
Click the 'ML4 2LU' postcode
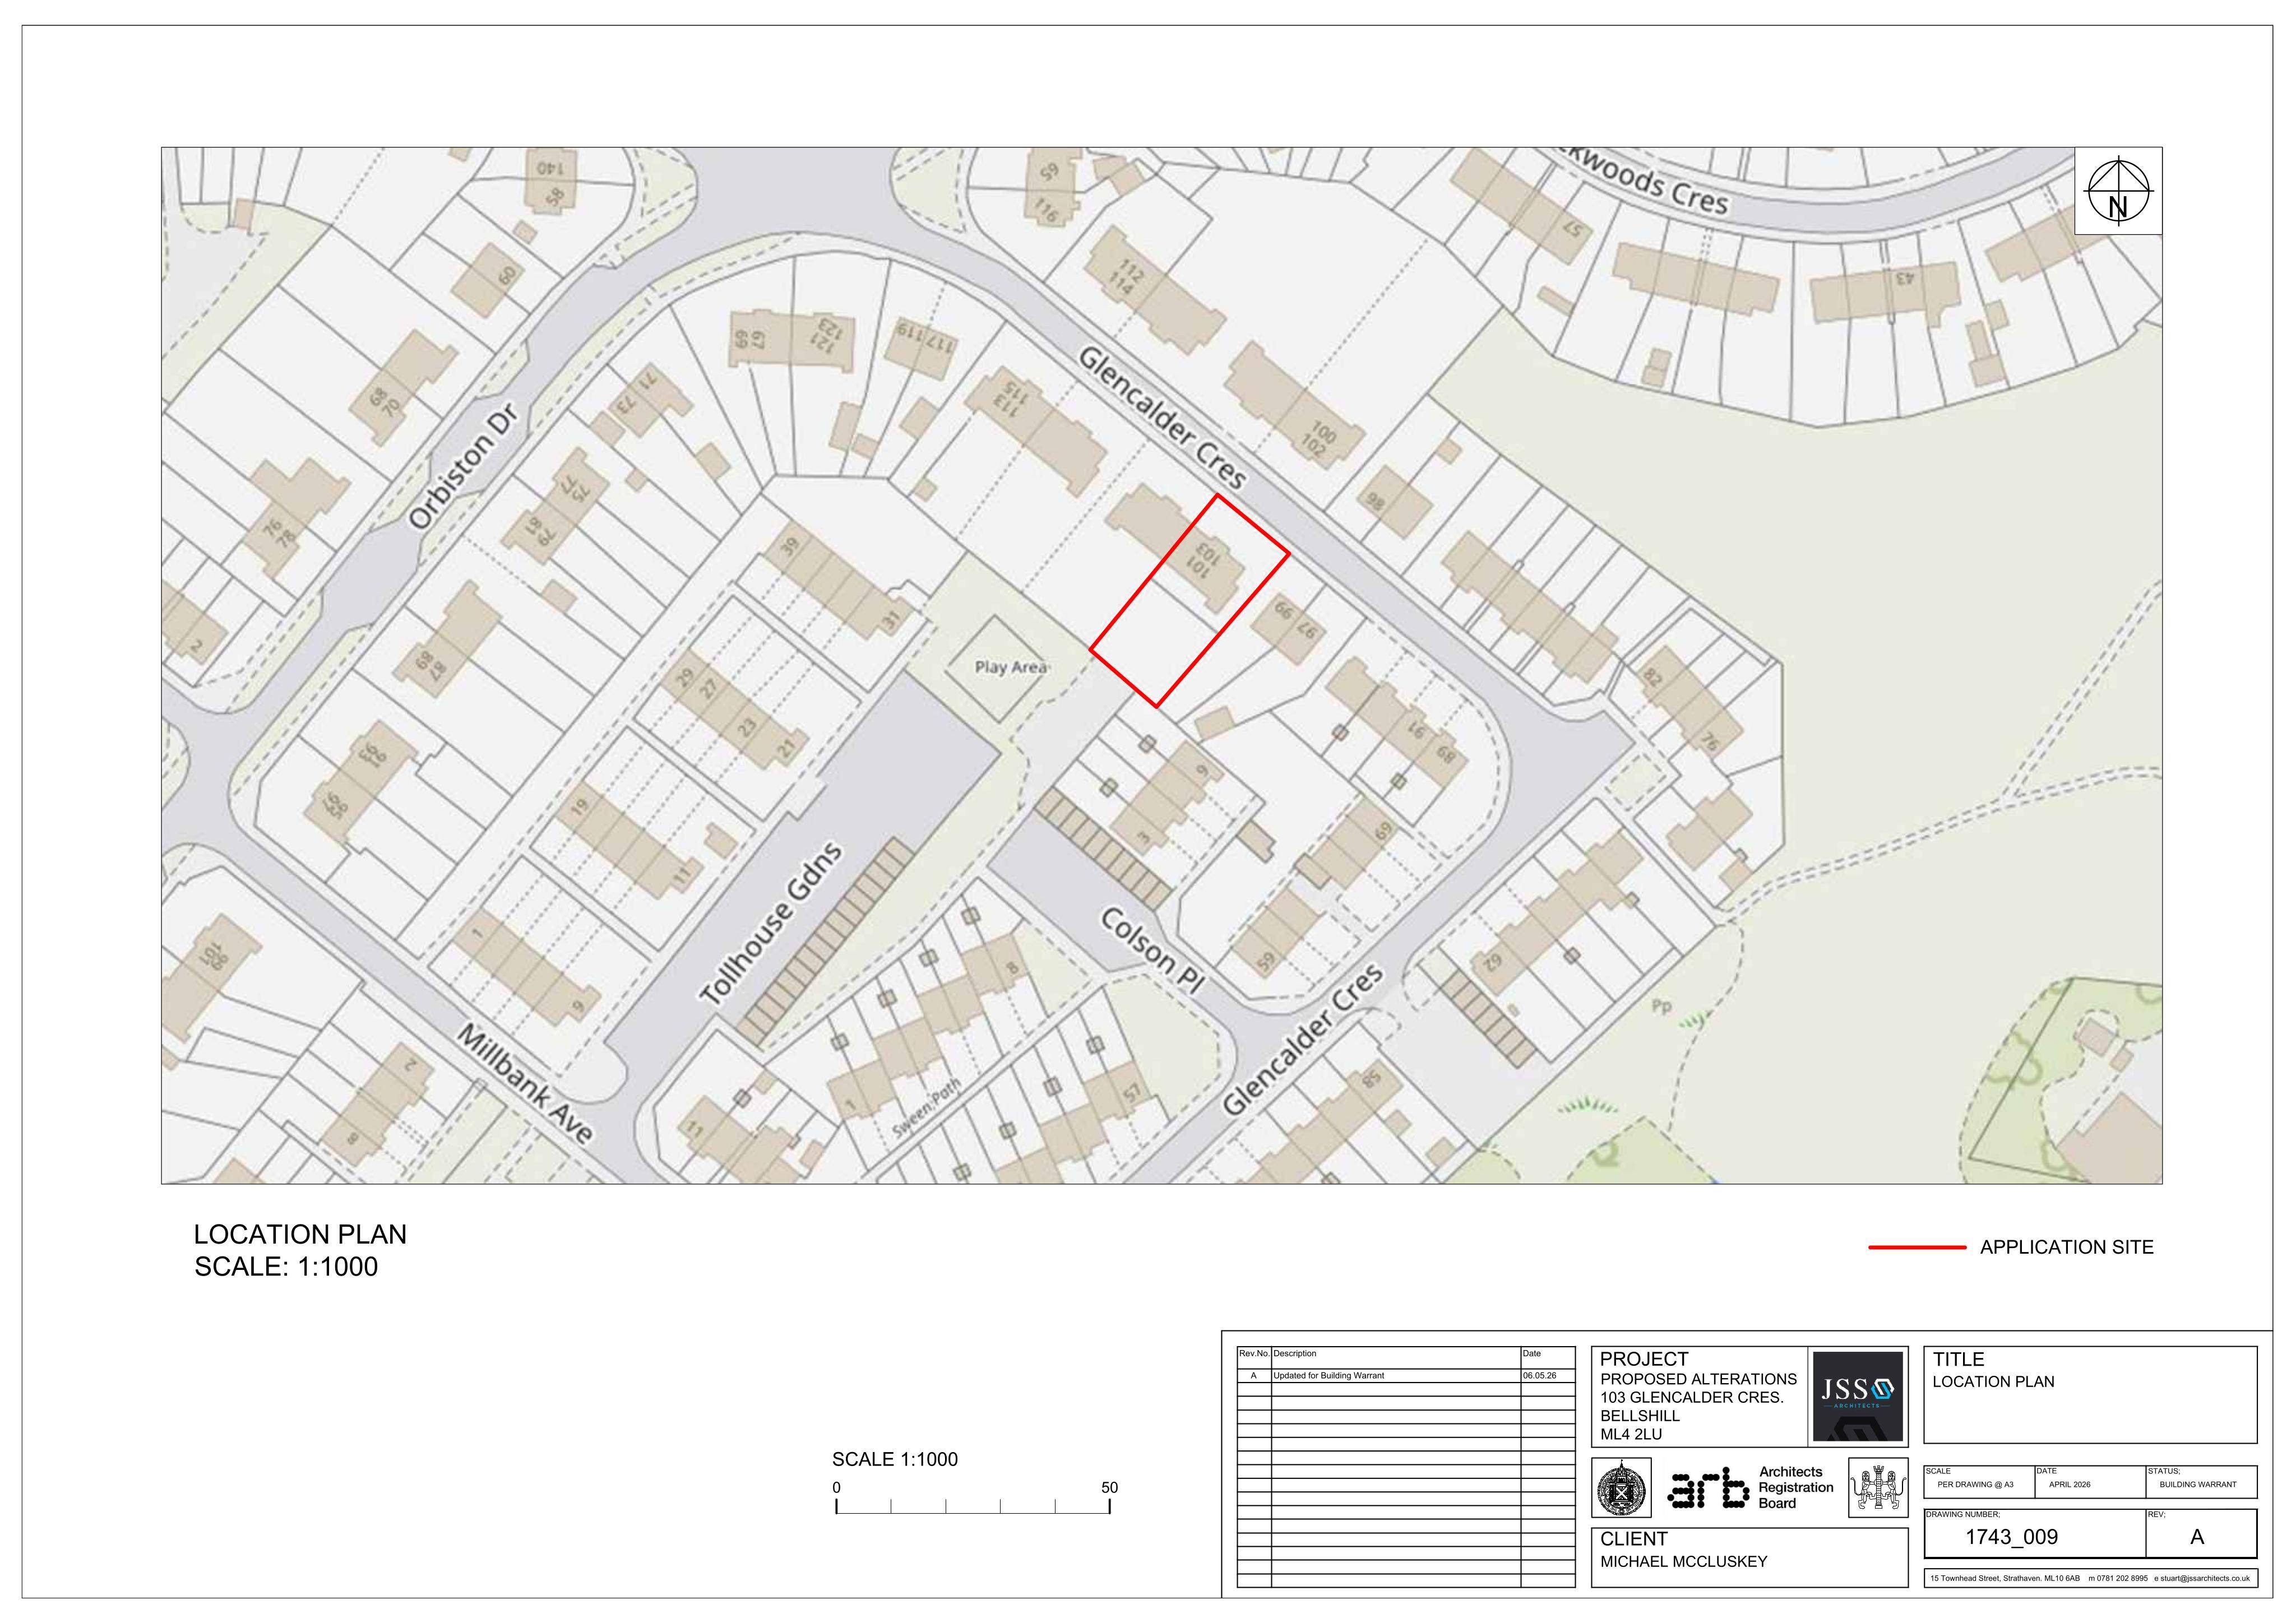pos(1631,1434)
